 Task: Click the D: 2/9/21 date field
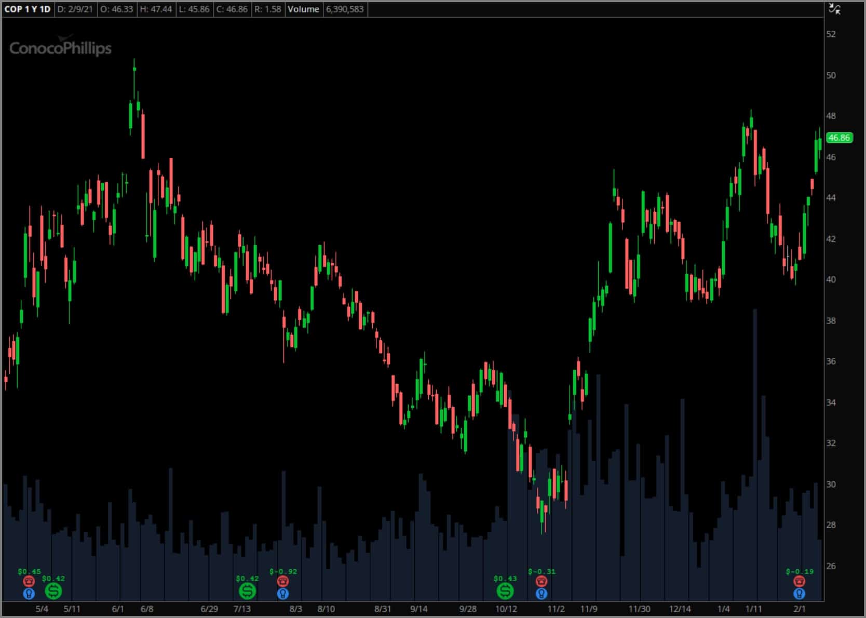pyautogui.click(x=75, y=9)
